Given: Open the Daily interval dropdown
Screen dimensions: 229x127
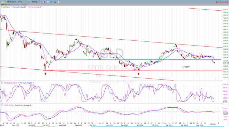Looking at the screenshot, I should coord(24,2).
